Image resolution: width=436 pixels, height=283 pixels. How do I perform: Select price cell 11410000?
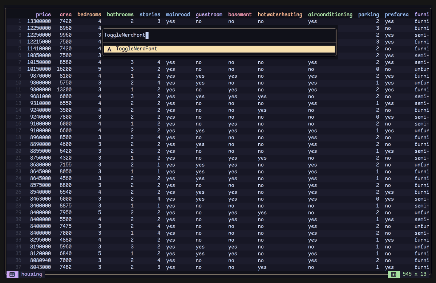click(x=39, y=49)
